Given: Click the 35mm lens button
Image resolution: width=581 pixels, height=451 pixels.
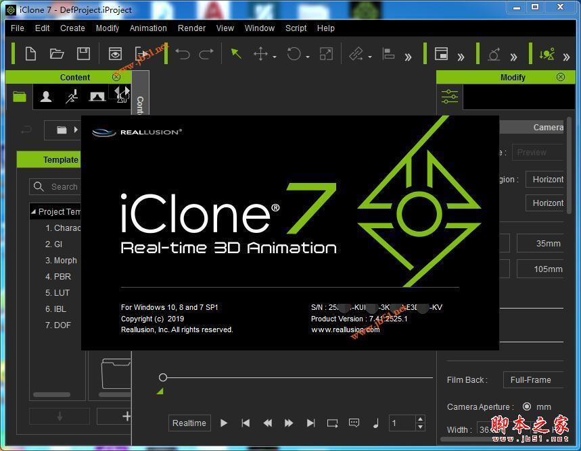Looking at the screenshot, I should 540,244.
